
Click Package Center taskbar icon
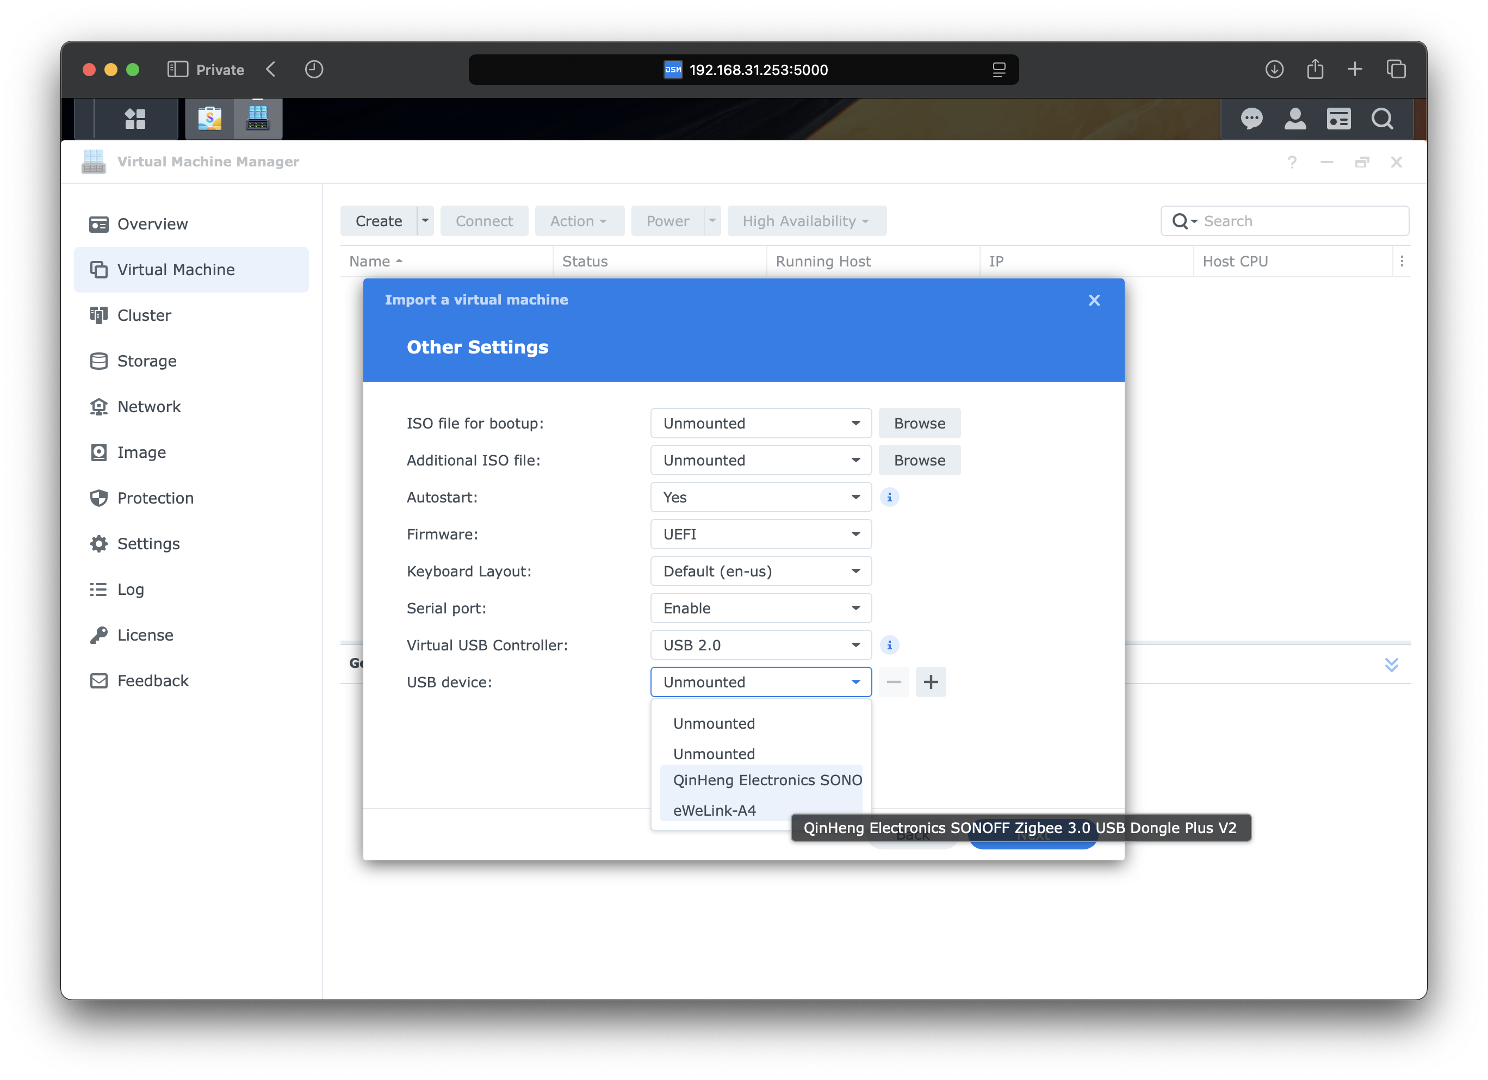click(x=210, y=119)
